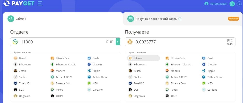Click the Stellar icon in Отдаете list

click(x=15, y=77)
